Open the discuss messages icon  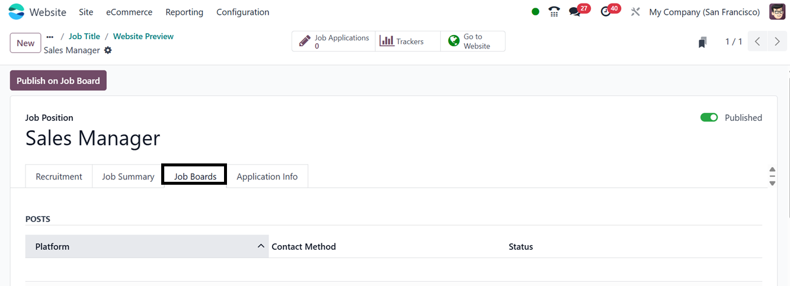[574, 12]
